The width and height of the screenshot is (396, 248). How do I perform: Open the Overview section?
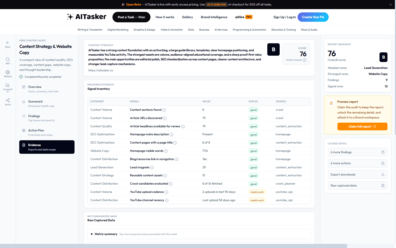click(x=47, y=89)
